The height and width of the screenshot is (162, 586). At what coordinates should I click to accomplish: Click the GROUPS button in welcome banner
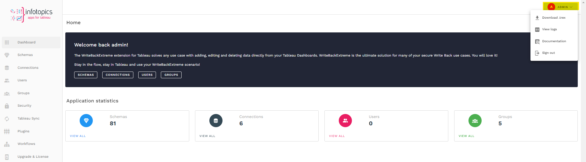[171, 75]
